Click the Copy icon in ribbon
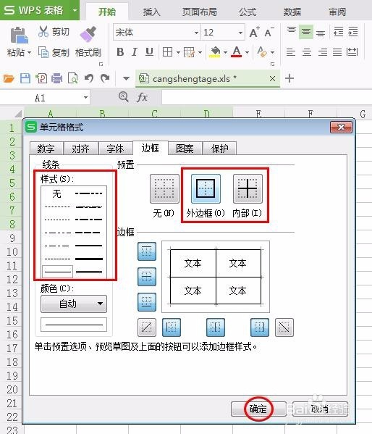 (43, 52)
